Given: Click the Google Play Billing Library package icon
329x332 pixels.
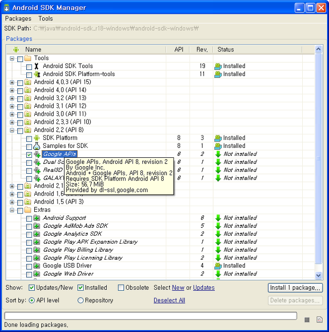Looking at the screenshot, I should pos(37,250).
